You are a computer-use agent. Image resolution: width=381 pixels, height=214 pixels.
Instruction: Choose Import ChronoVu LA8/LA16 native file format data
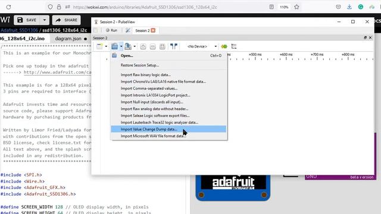pyautogui.click(x=168, y=81)
